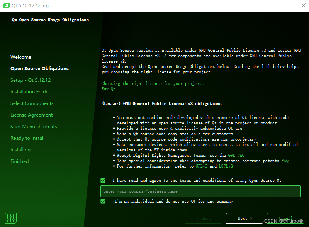This screenshot has height=227, width=309.
Task: Open the installer settings sliders icon
Action: pos(10,218)
